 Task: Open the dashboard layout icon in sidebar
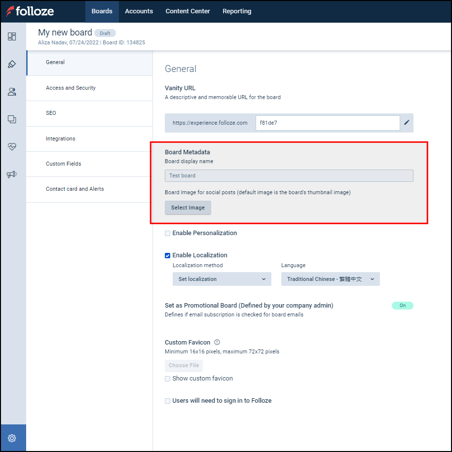tap(12, 36)
